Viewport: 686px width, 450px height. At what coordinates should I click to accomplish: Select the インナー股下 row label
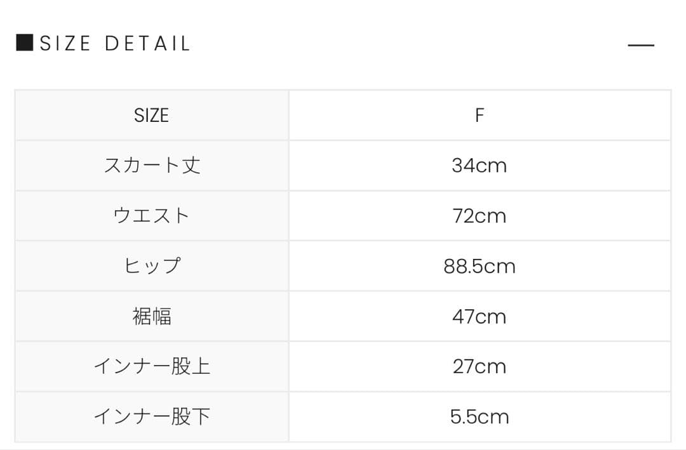pos(152,416)
